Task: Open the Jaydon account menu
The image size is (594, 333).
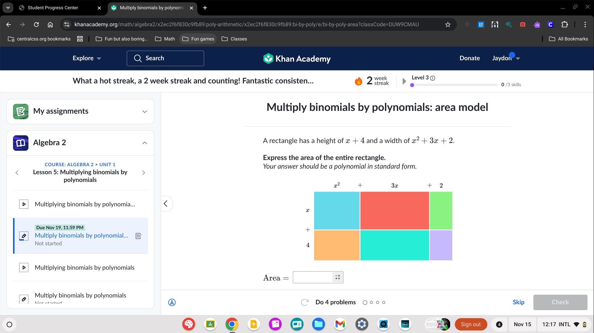Action: pos(506,58)
